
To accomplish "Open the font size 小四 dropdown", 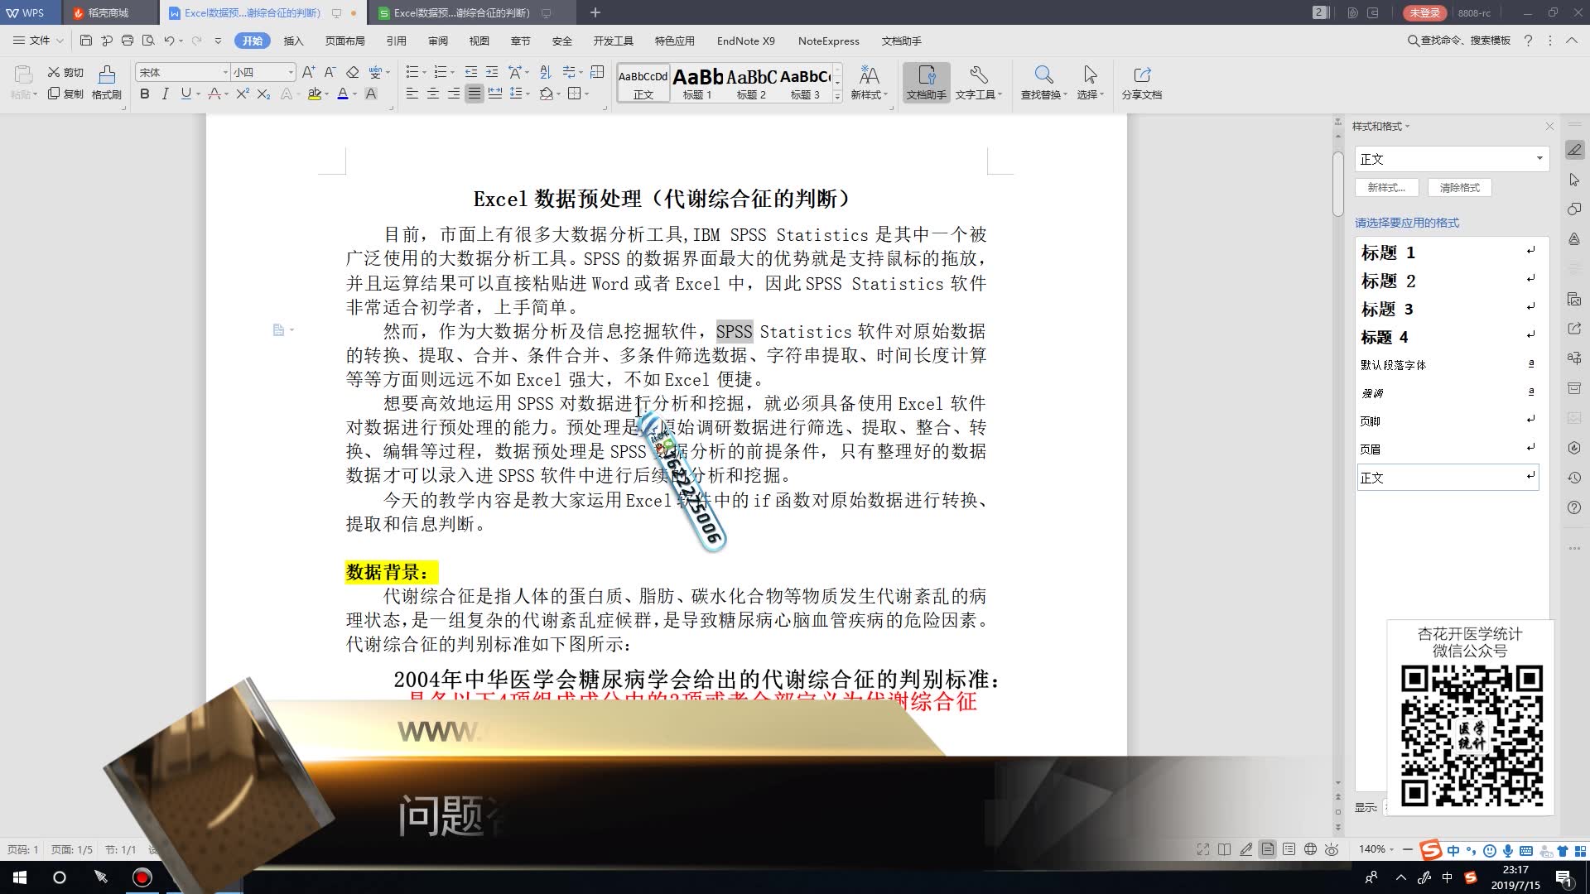I will (290, 73).
